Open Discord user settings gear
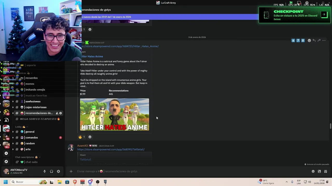Screen dimensions: 332x186 point(58,171)
